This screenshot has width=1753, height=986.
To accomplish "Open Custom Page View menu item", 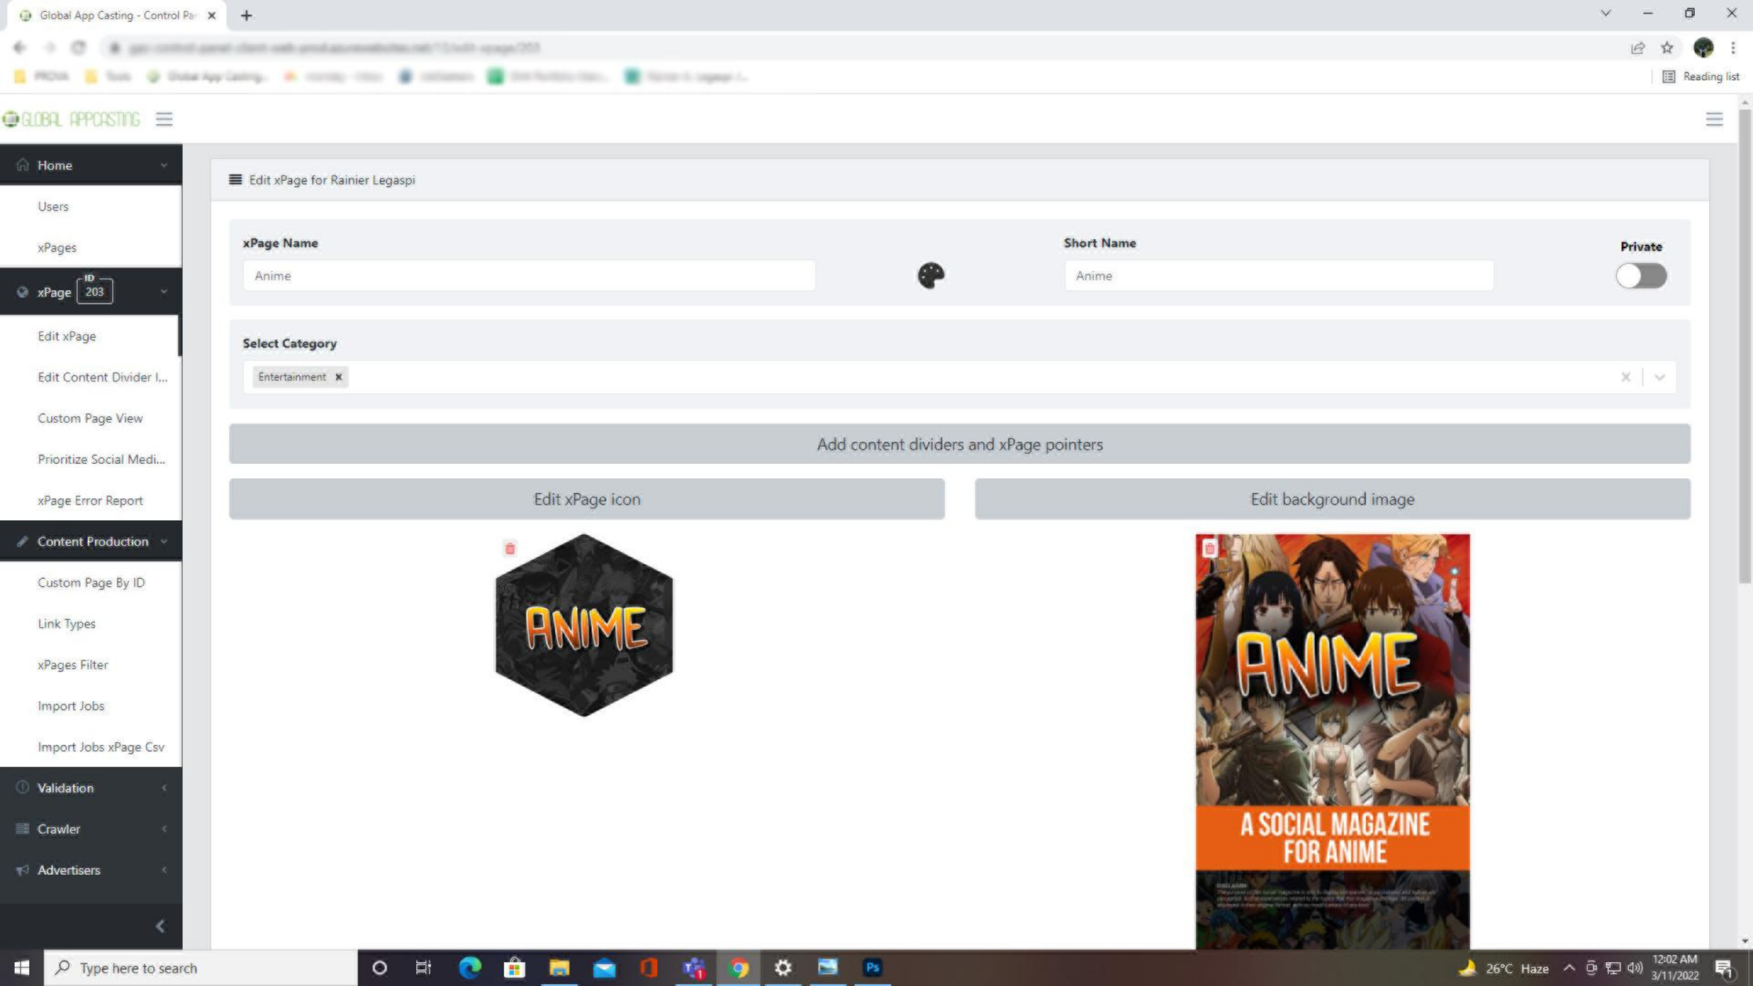I will coord(90,418).
